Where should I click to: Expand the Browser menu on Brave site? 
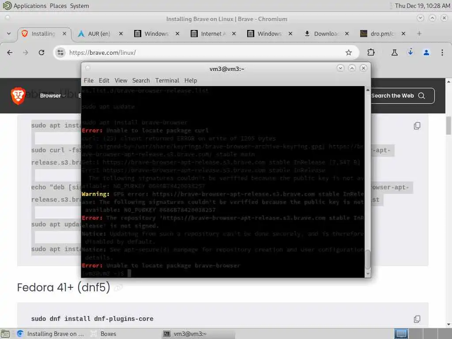pyautogui.click(x=53, y=96)
